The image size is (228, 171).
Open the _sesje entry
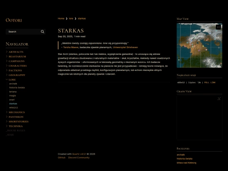click(x=10, y=135)
